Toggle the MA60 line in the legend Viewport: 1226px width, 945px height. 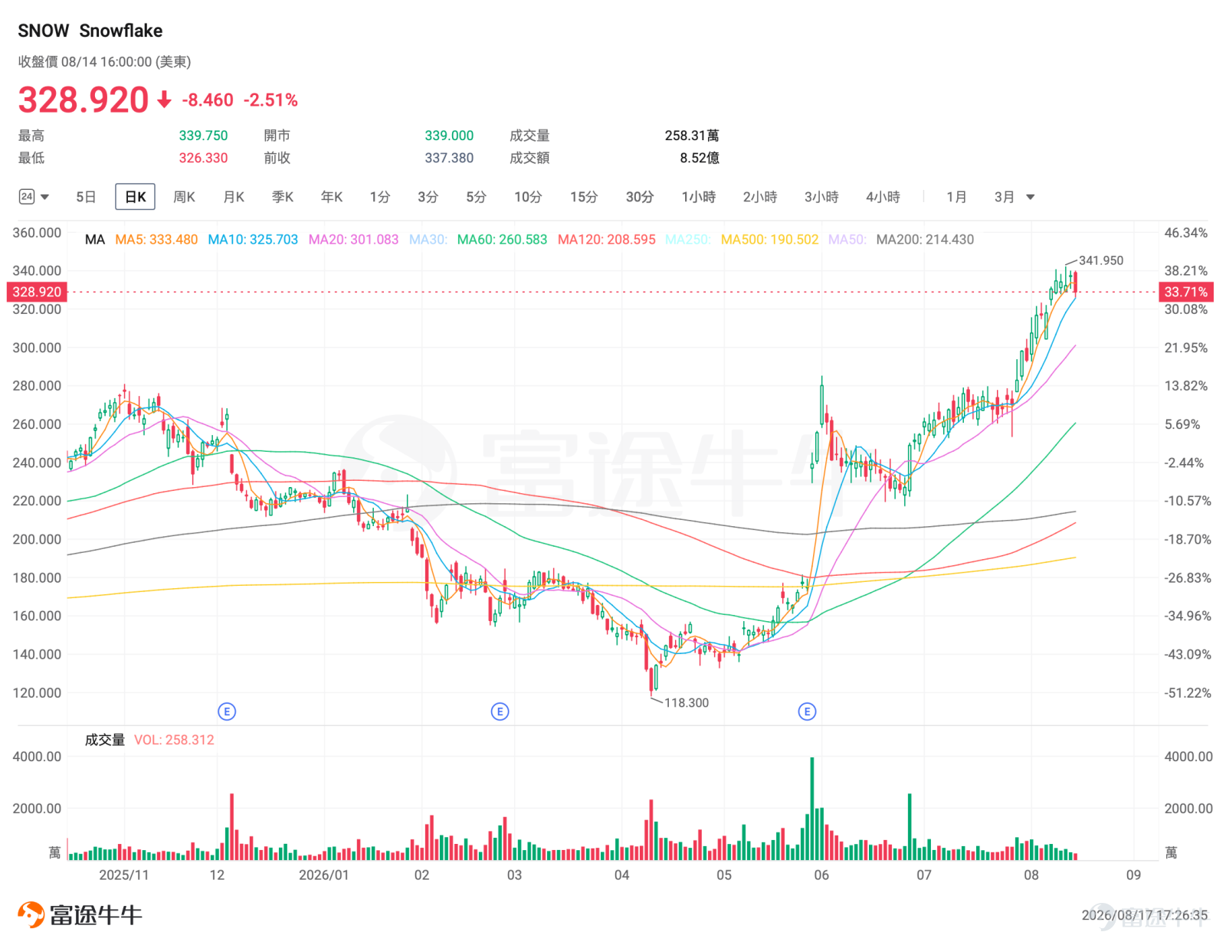click(x=502, y=240)
